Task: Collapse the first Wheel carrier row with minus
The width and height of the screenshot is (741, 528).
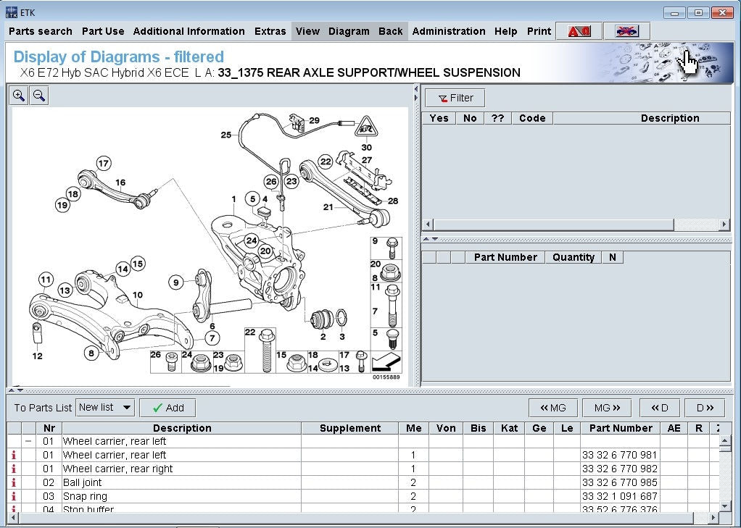Action: pos(28,441)
